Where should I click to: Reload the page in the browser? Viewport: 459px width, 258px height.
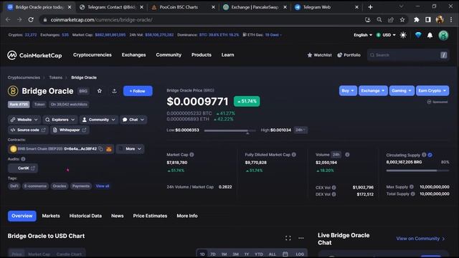point(31,19)
